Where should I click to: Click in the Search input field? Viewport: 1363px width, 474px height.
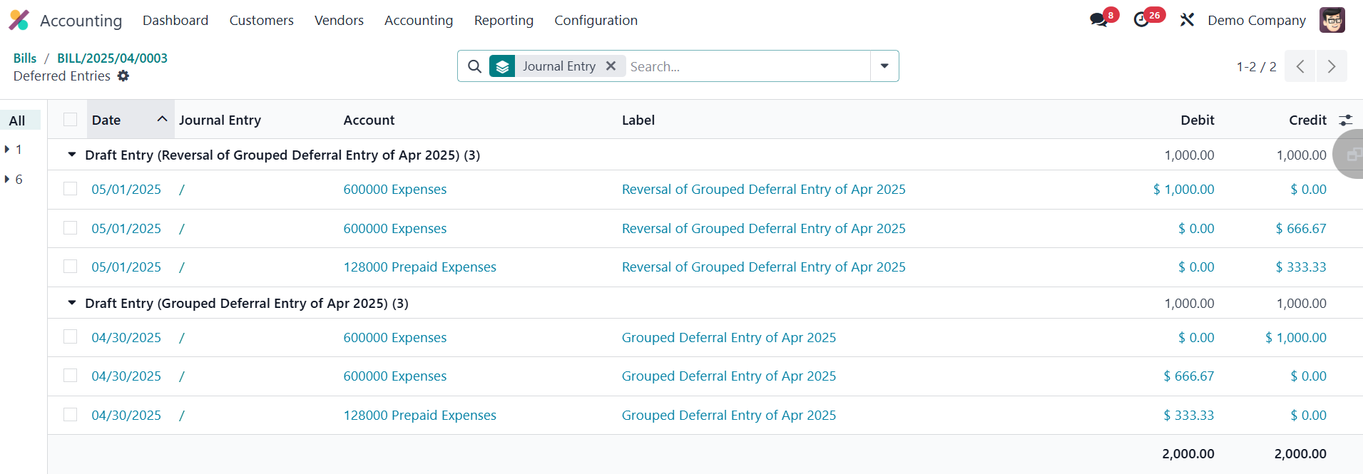point(745,66)
